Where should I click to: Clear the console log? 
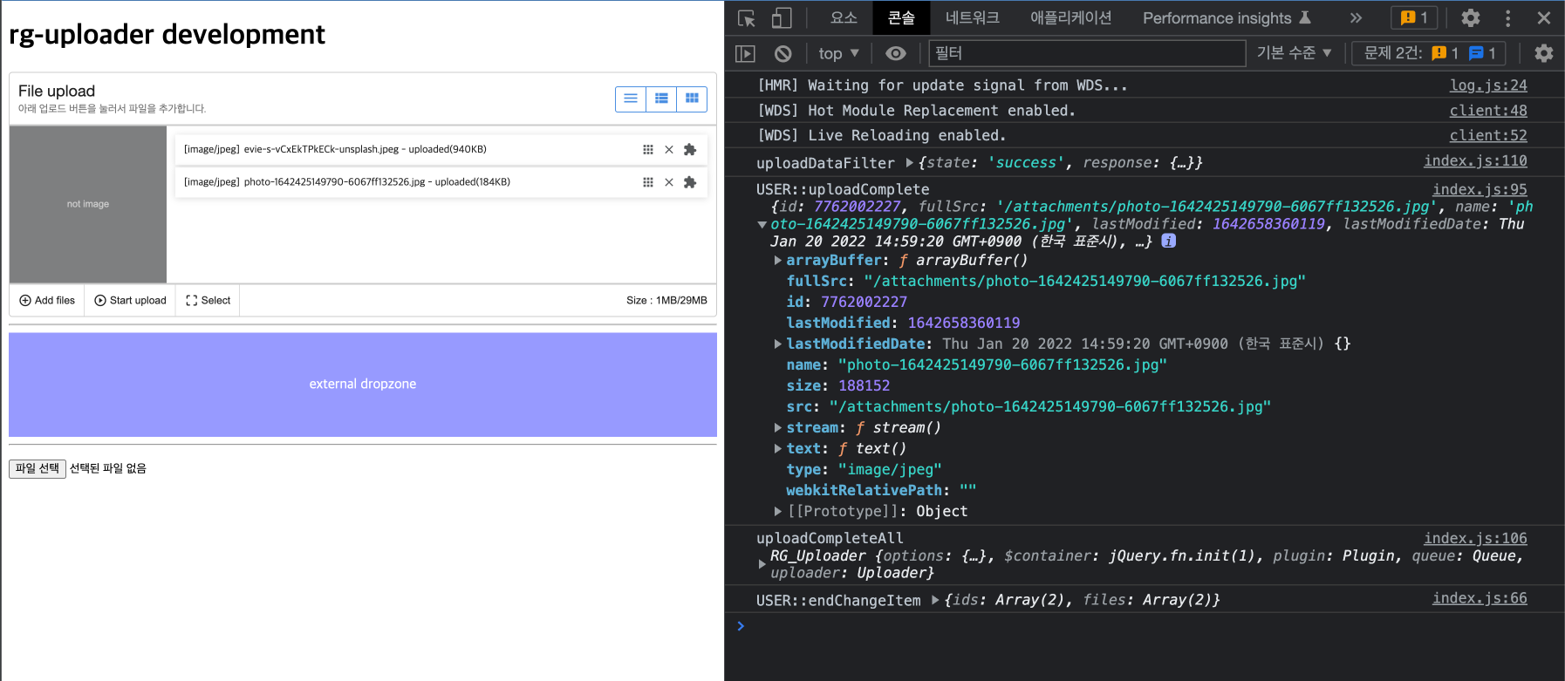click(x=783, y=54)
